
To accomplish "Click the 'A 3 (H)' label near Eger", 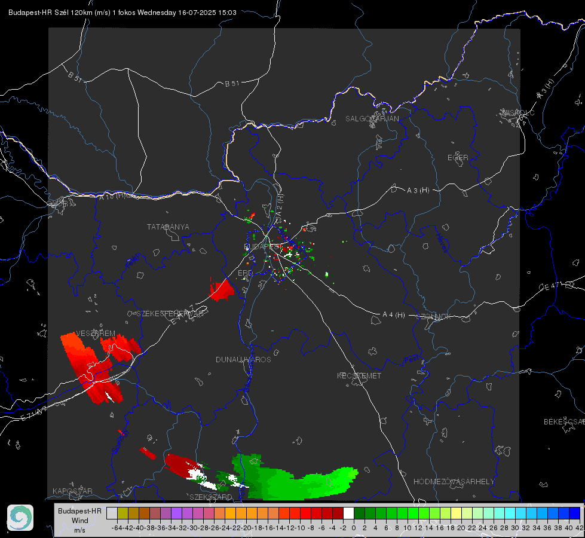I will pos(418,191).
